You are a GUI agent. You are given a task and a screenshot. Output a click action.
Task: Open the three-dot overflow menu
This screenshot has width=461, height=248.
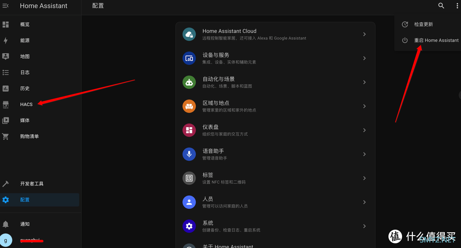pos(457,6)
